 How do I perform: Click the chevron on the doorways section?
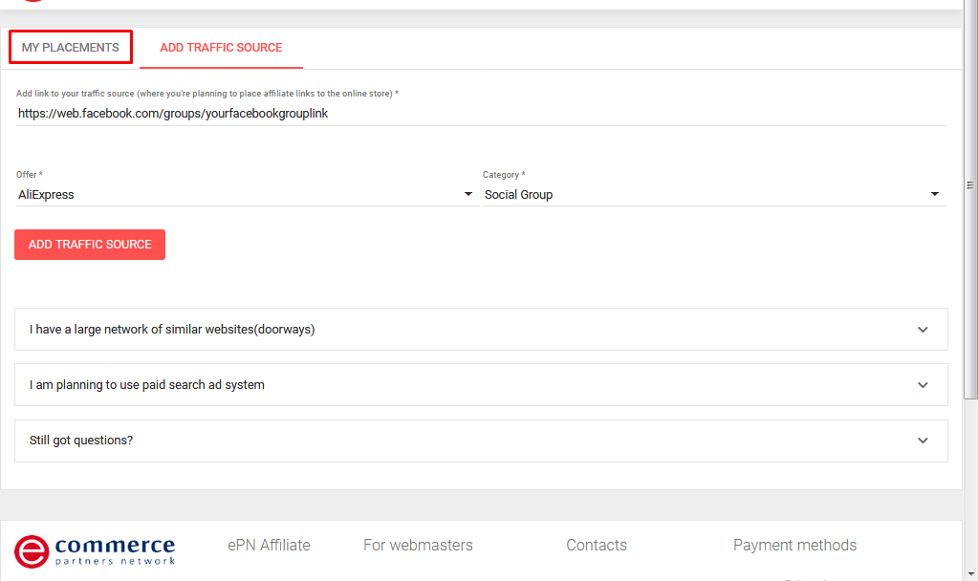pyautogui.click(x=923, y=329)
